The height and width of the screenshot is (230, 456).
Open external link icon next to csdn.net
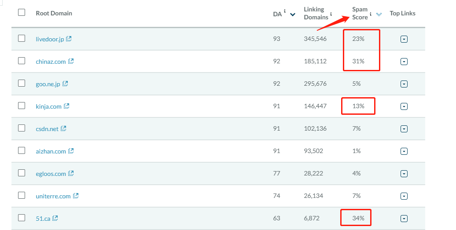(x=63, y=128)
